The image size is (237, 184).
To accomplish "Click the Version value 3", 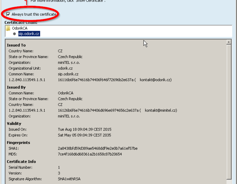I will coord(59,173).
